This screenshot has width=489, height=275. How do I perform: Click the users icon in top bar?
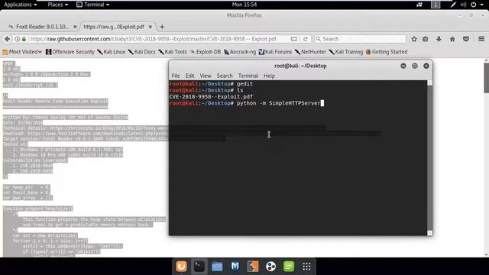point(419,5)
